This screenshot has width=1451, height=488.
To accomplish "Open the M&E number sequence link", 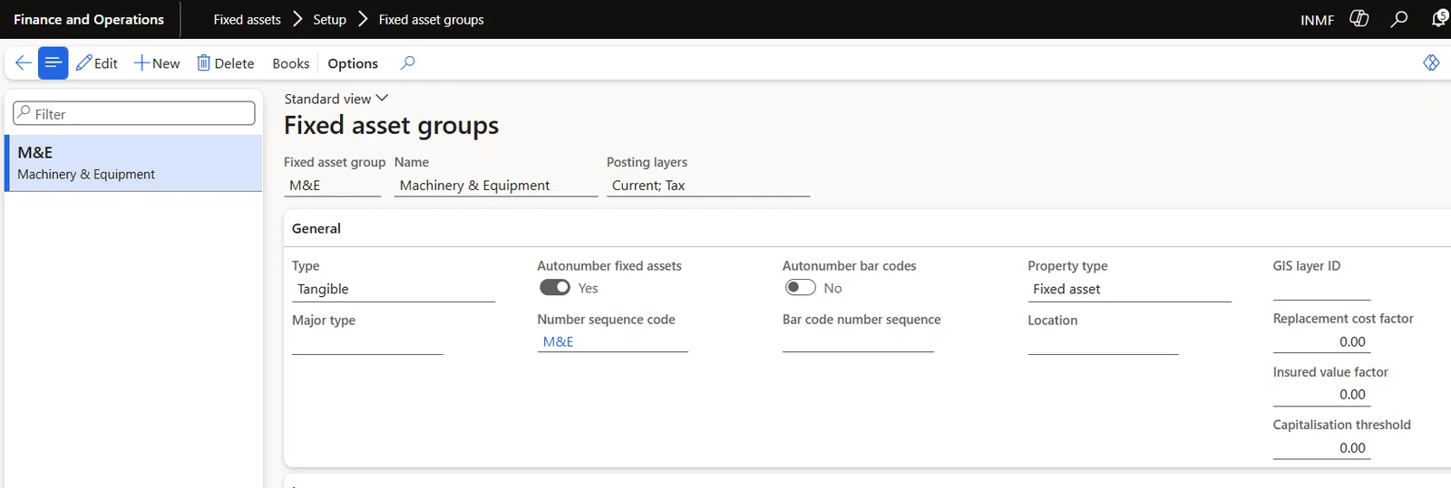I will 559,341.
